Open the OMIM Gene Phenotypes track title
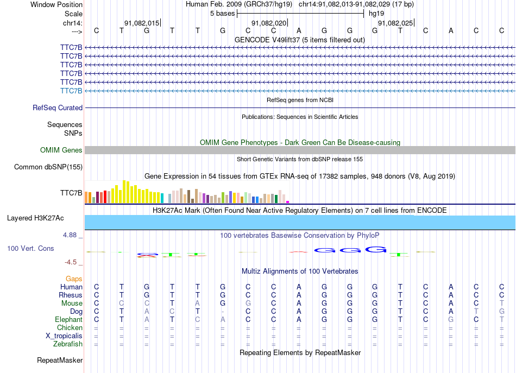 300,142
